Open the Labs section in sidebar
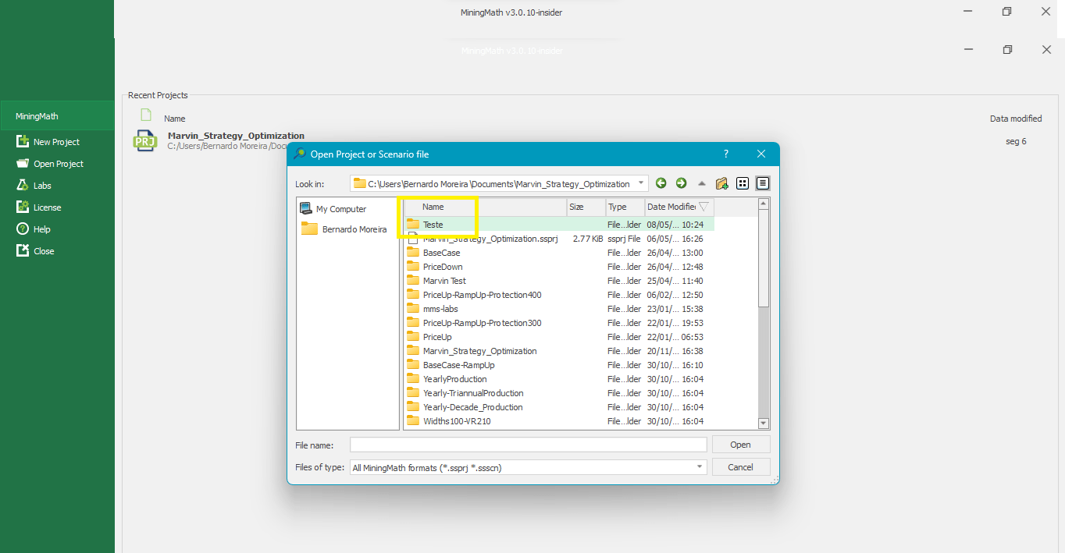The height and width of the screenshot is (553, 1065). coord(42,186)
